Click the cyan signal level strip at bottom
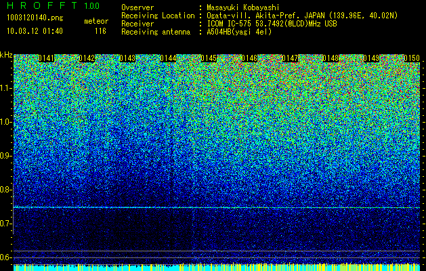 (x=217, y=268)
